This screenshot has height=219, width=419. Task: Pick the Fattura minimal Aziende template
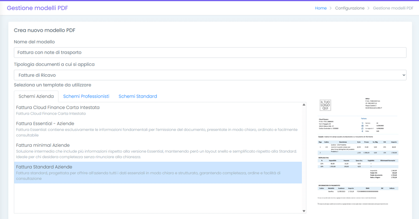[43, 145]
